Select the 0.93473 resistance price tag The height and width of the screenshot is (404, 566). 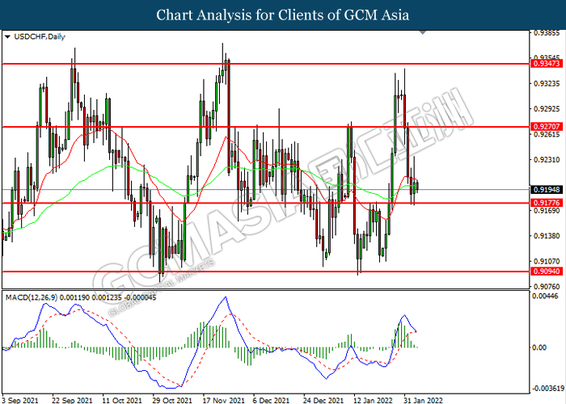[x=547, y=64]
